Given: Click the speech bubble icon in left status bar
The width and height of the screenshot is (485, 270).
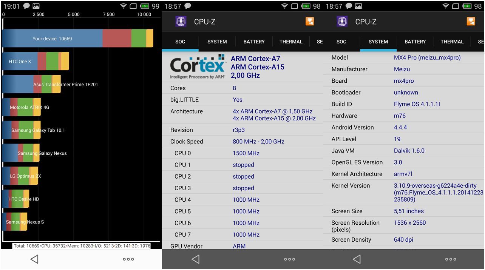Looking at the screenshot, I should 26,6.
